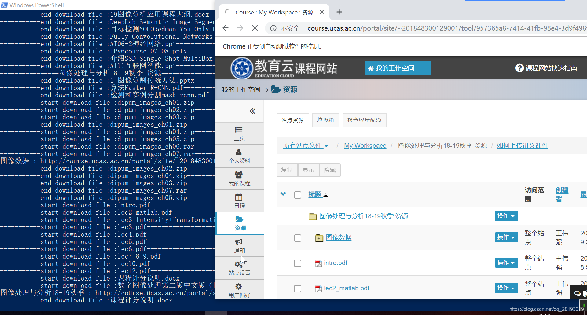Open the 操作 dropdown for intro.pdf
This screenshot has height=315, width=587.
506,262
